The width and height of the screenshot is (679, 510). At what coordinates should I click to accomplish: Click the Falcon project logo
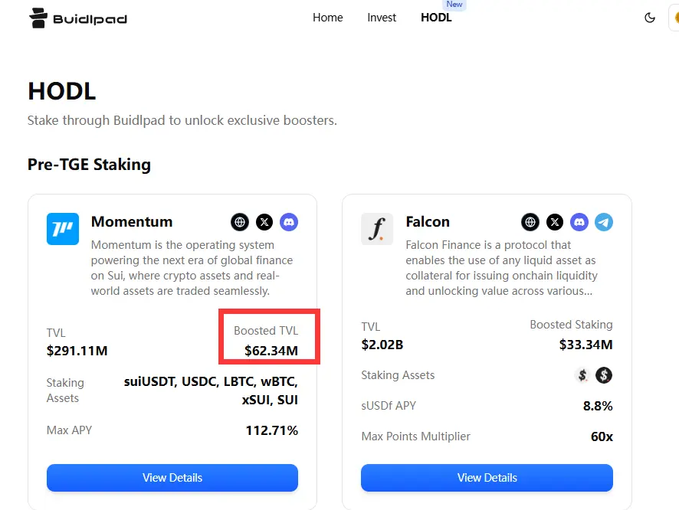(377, 229)
